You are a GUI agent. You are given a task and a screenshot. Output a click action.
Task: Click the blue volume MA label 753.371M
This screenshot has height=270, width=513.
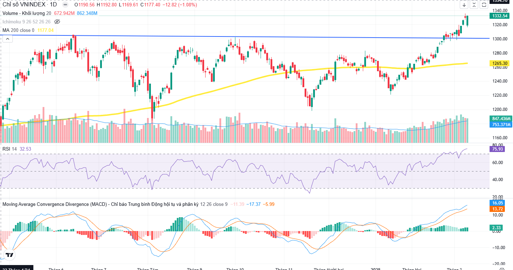click(x=501, y=124)
